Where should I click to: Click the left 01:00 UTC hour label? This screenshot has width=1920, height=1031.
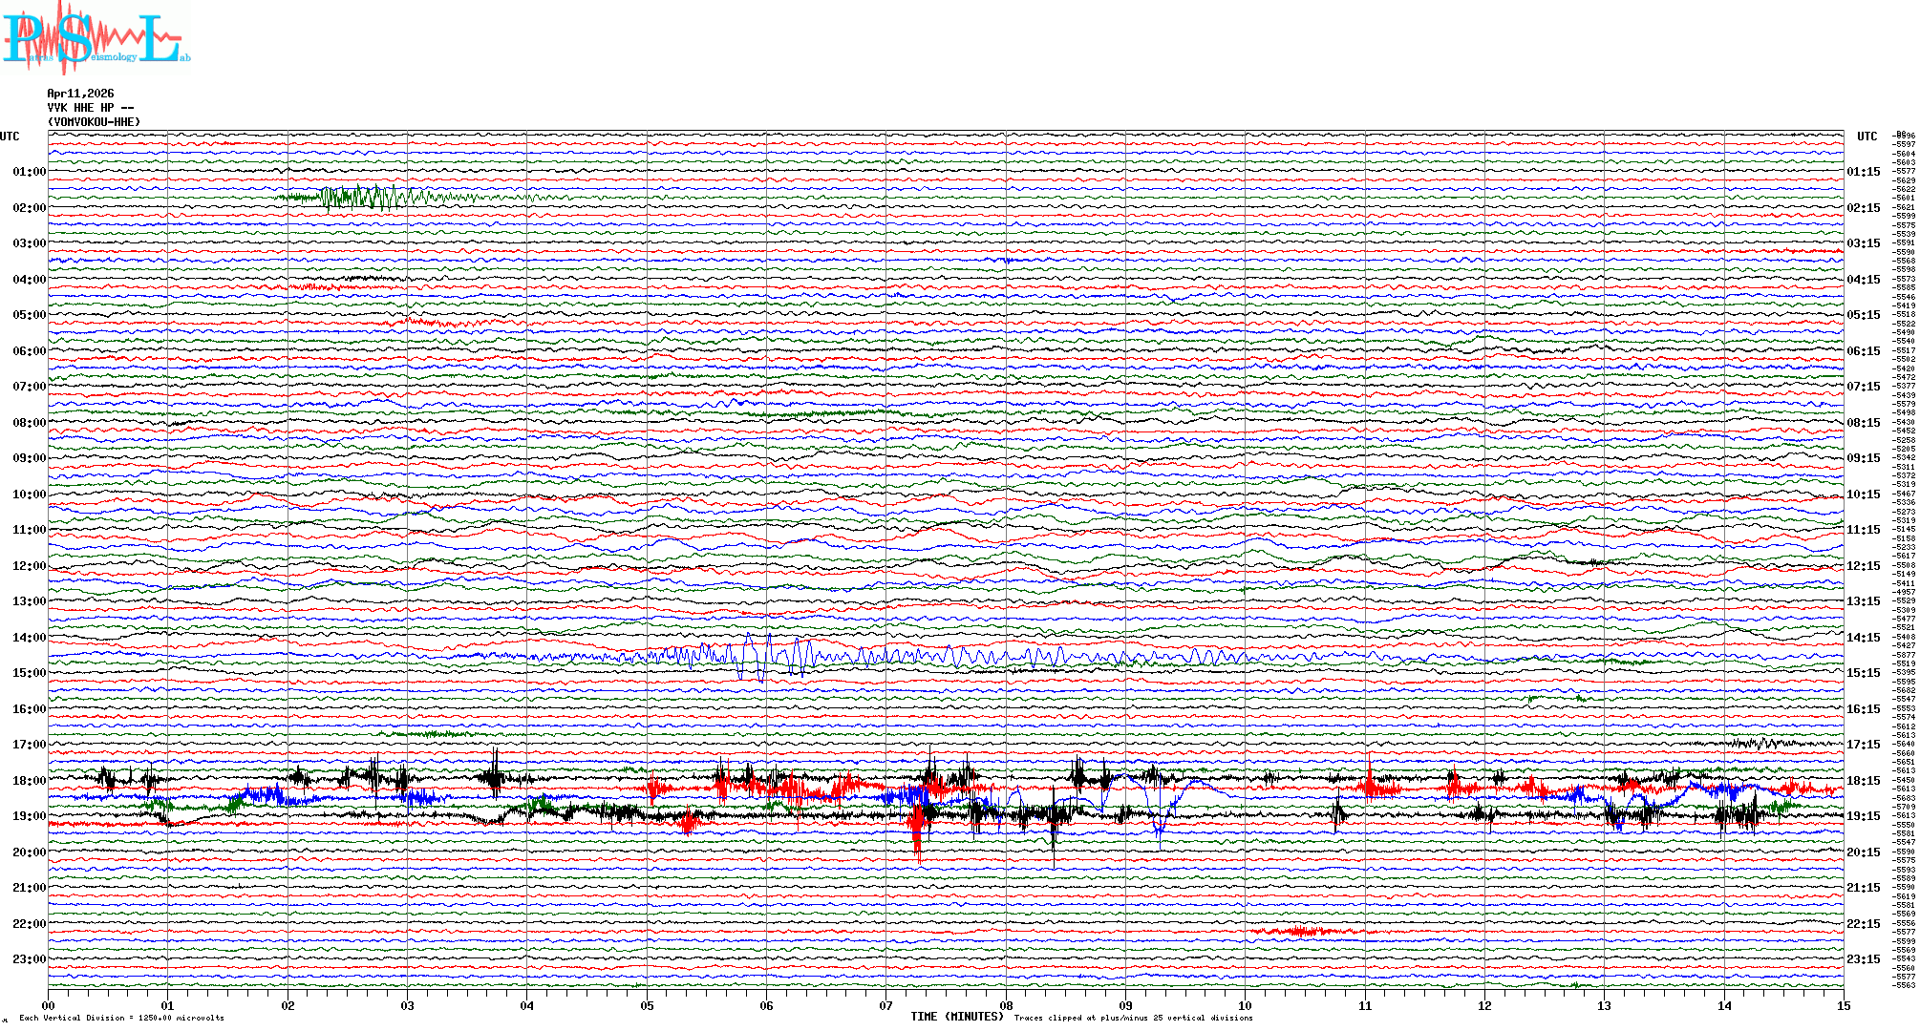click(29, 172)
